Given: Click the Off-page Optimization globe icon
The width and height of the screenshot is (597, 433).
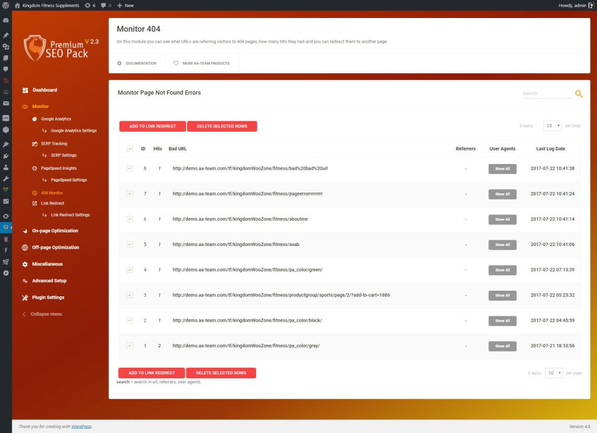Looking at the screenshot, I should tap(25, 247).
